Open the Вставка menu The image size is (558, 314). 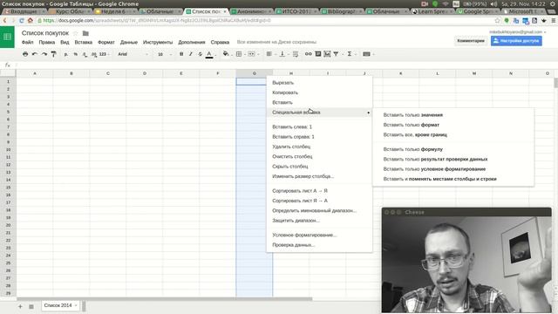pos(84,42)
